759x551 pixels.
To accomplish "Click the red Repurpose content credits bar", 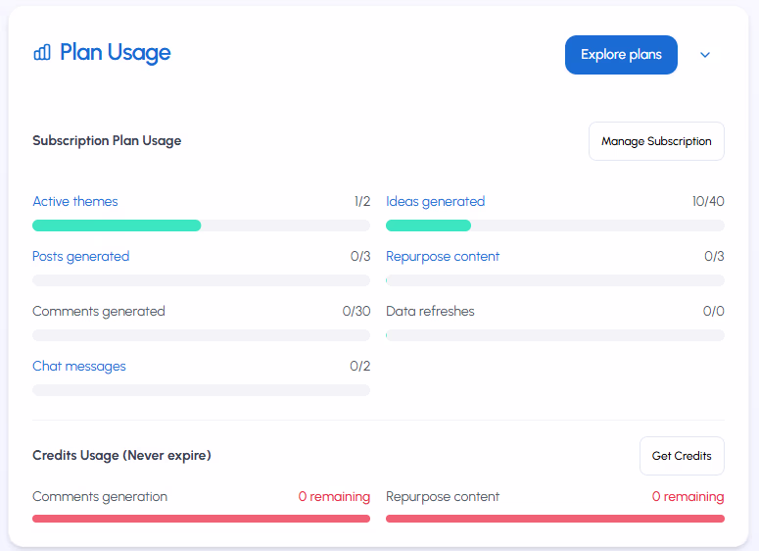I will 554,518.
